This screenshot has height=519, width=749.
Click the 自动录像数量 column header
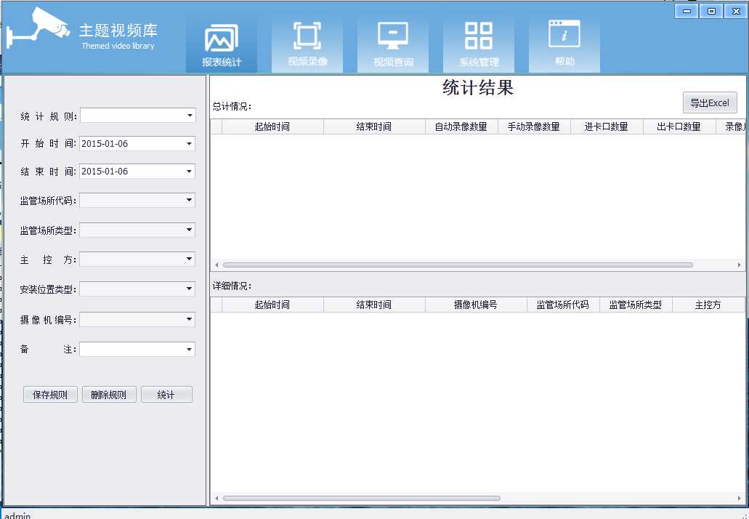click(461, 126)
